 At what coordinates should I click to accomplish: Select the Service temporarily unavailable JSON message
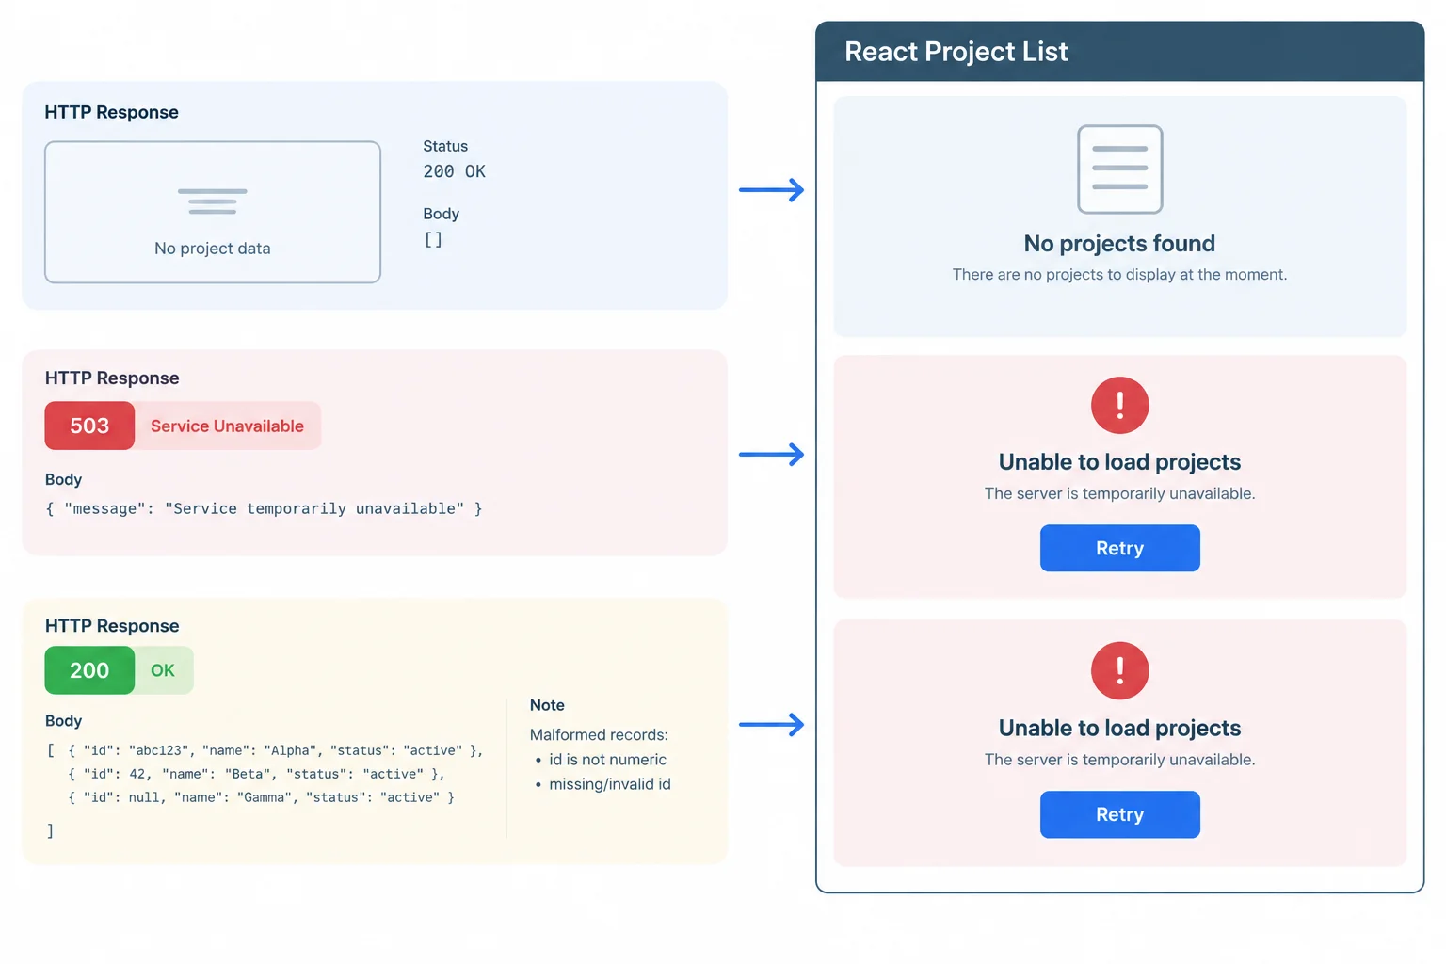click(264, 508)
